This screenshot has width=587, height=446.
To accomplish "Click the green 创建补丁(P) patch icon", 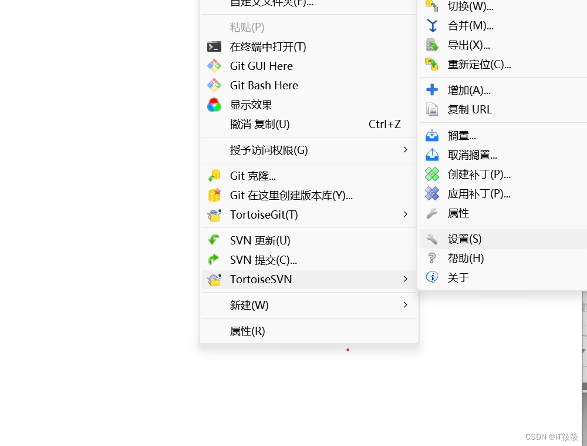I will [432, 175].
